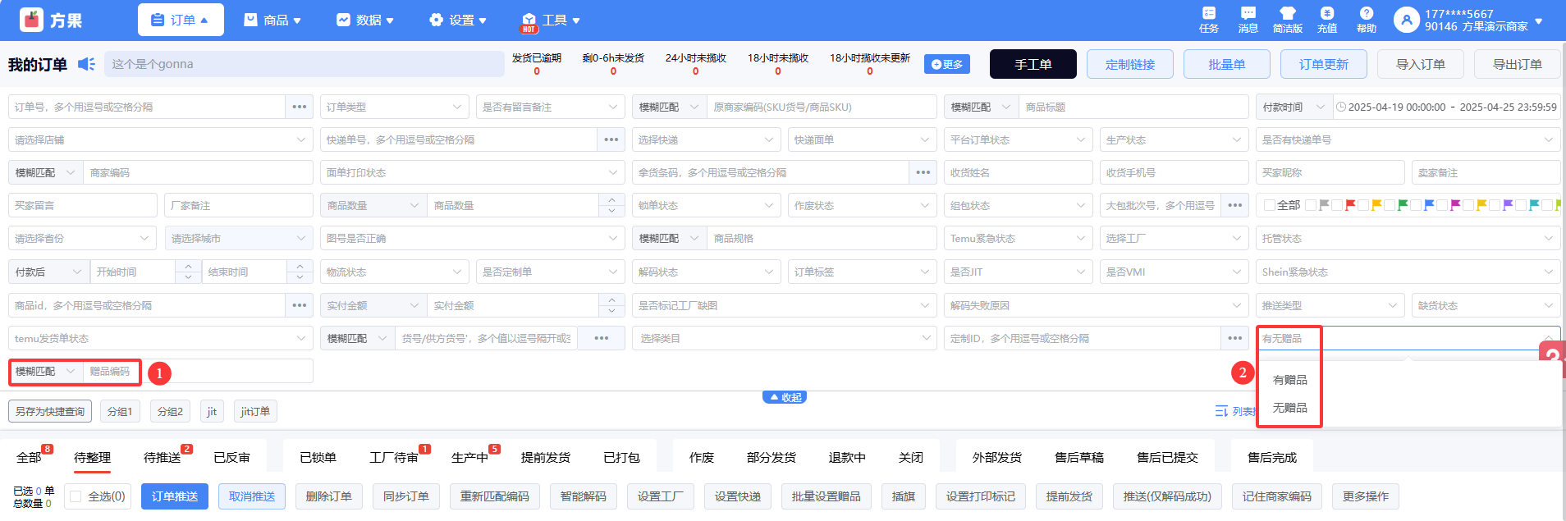Toggle the 全选(0) select-all checkbox
Viewport: 1566px width, 521px height.
(76, 496)
